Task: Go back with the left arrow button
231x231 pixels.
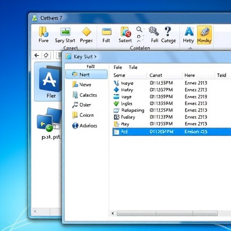Action: click(x=37, y=55)
